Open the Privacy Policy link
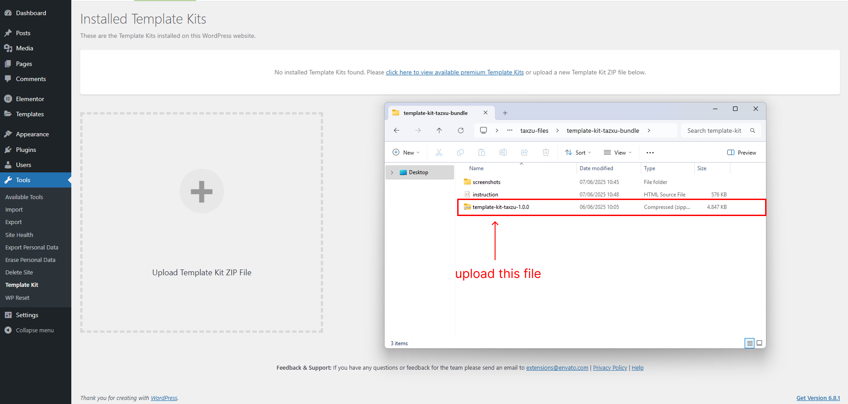This screenshot has height=404, width=848. pos(610,367)
